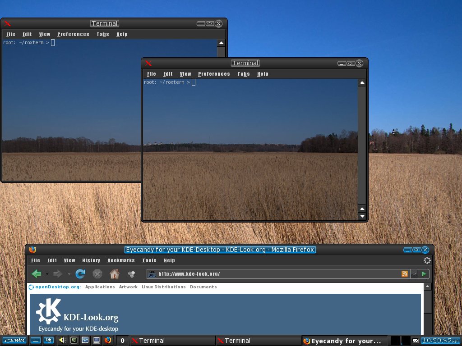The width and height of the screenshot is (462, 346).
Task: Open Help menu in the back Terminal
Action: click(122, 34)
